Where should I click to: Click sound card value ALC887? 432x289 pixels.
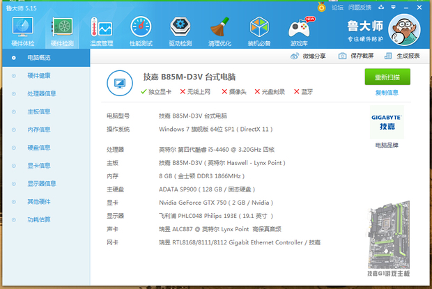(220, 229)
